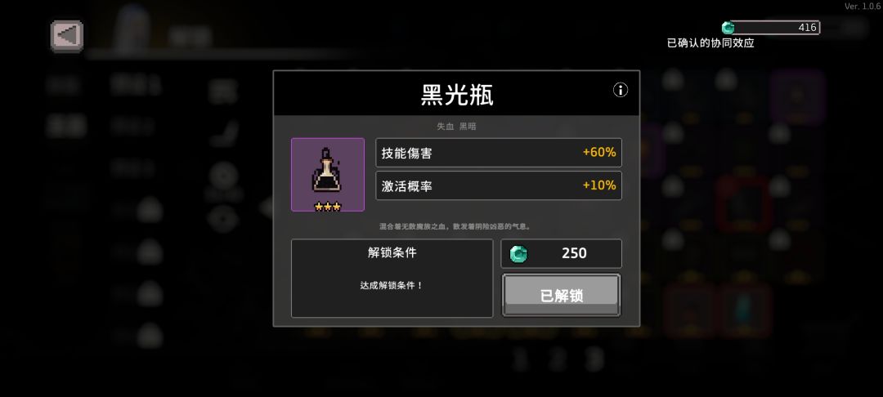Click the 250 gem price box
883x397 pixels.
[x=561, y=253]
